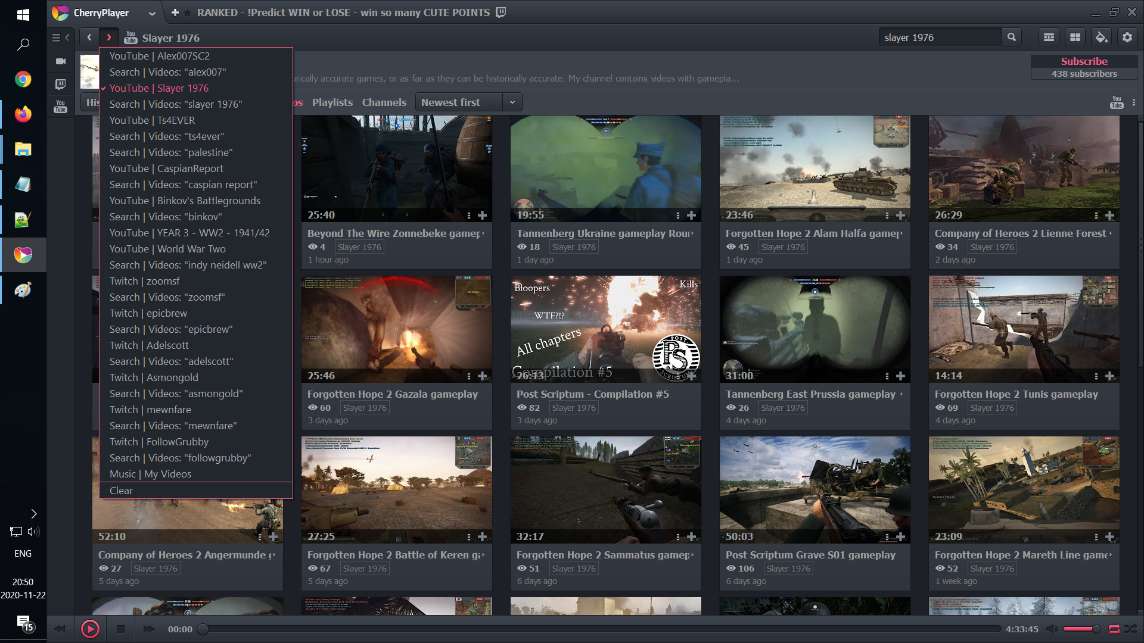Toggle shuffle playback mode
Screen dimensions: 1144x643
click(1131, 629)
